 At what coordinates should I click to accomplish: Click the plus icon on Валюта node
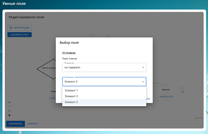click(x=183, y=92)
